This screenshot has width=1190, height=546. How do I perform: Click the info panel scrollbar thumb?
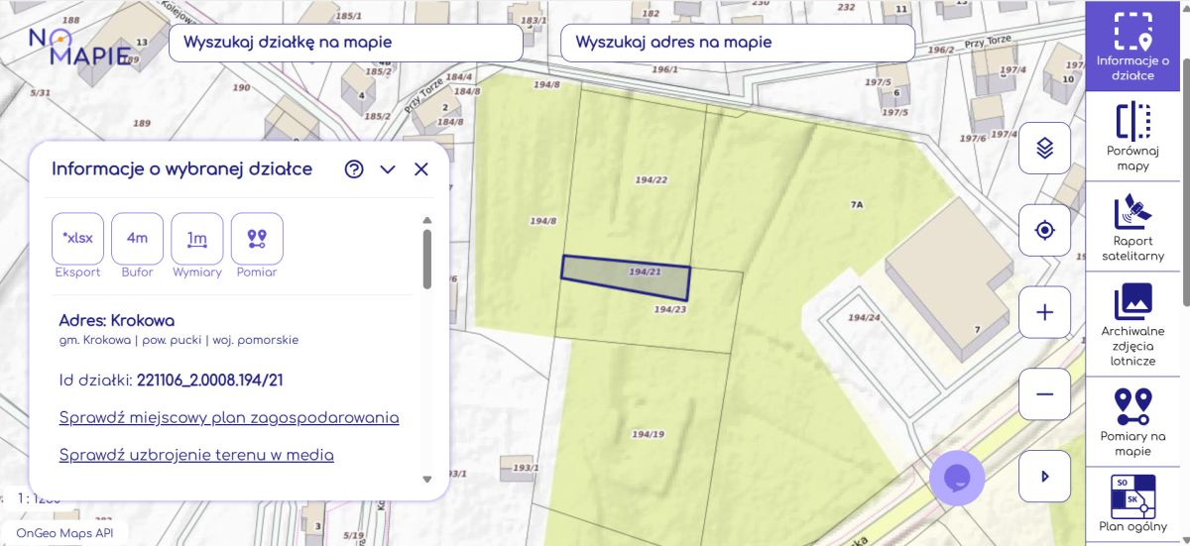[x=427, y=259]
